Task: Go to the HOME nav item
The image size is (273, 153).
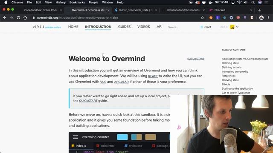Action: pyautogui.click(x=73, y=27)
